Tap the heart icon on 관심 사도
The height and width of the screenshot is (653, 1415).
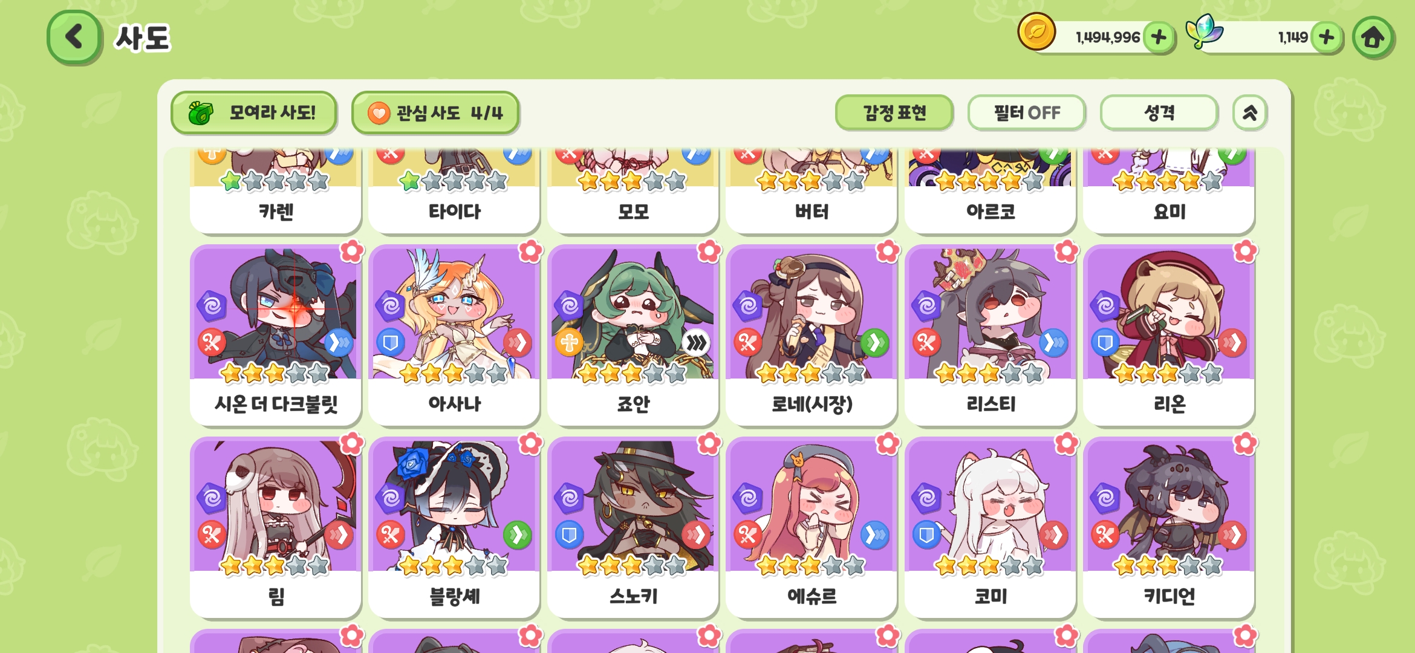[x=379, y=112]
